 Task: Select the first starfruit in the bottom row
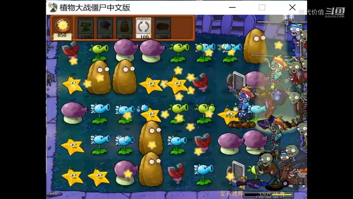(x=72, y=177)
